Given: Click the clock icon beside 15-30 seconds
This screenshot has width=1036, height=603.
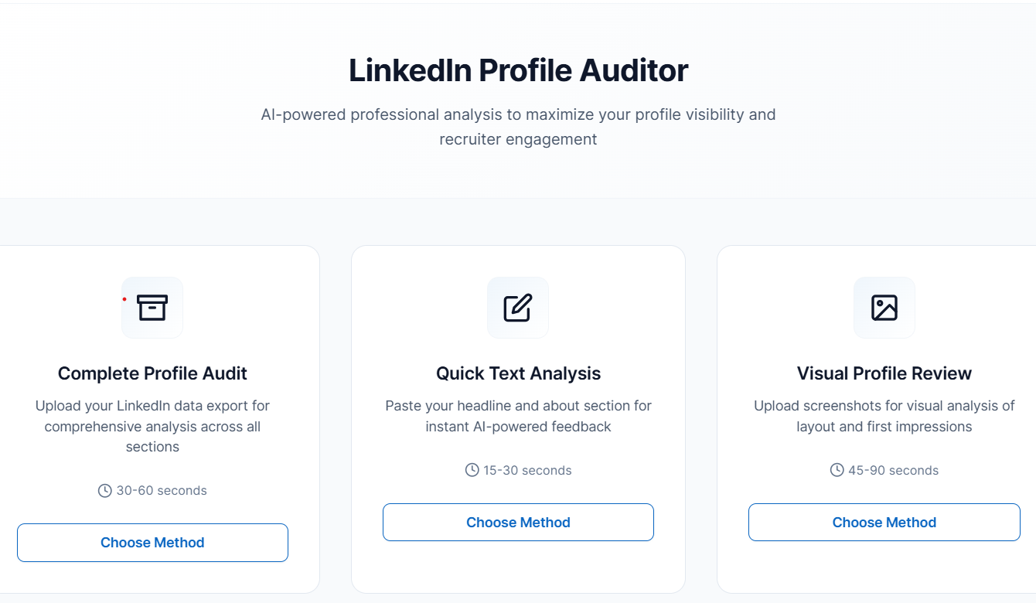Looking at the screenshot, I should coord(472,470).
